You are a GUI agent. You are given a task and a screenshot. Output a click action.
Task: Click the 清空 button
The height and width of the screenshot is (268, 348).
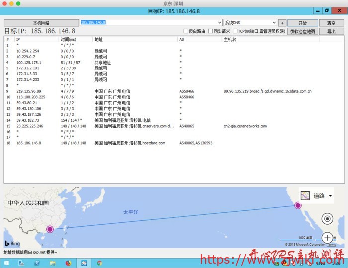click(x=332, y=23)
